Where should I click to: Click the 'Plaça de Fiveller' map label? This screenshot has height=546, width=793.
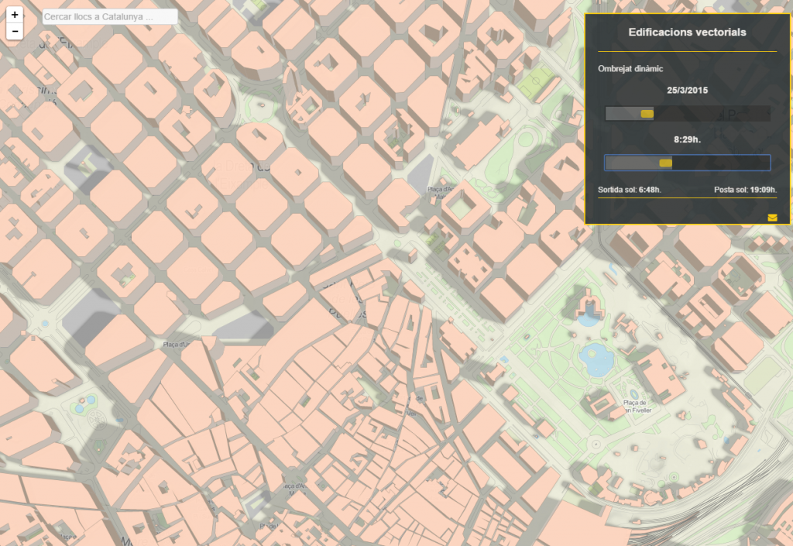637,407
